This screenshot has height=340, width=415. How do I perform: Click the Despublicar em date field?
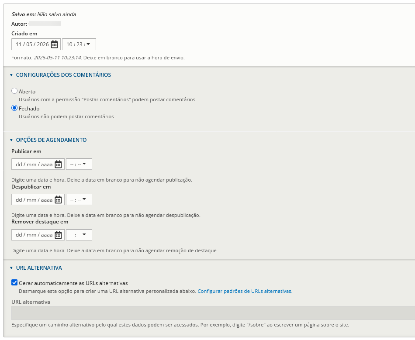tap(38, 199)
